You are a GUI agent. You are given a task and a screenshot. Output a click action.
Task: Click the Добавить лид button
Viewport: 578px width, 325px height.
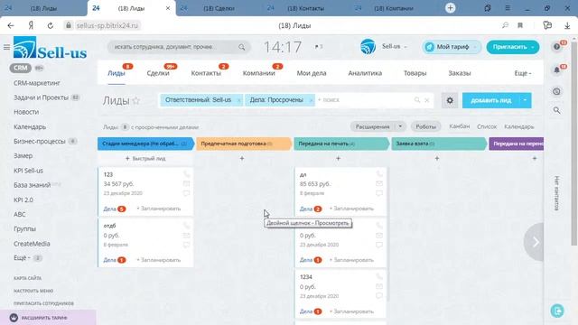(x=490, y=100)
